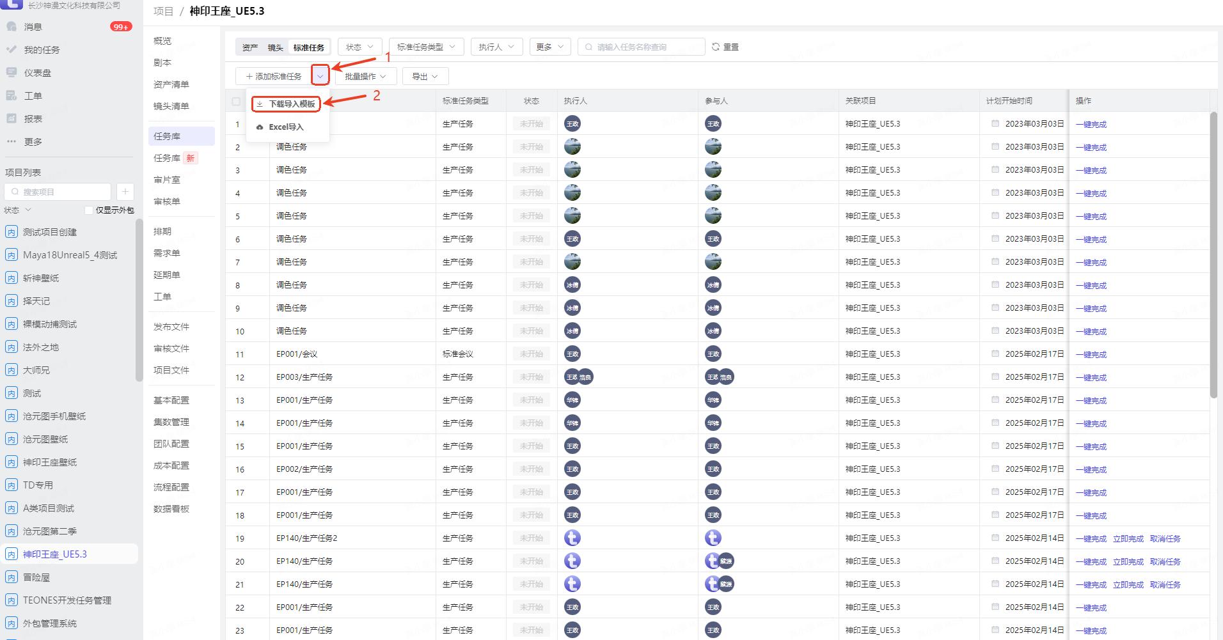Click the 添加标准任务 button
This screenshot has width=1223, height=640.
[274, 76]
